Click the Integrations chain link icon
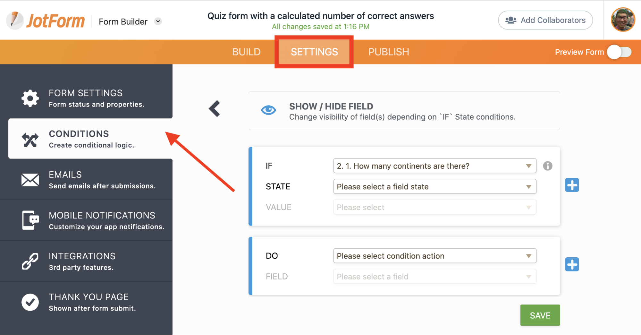This screenshot has width=641, height=335. (x=30, y=261)
